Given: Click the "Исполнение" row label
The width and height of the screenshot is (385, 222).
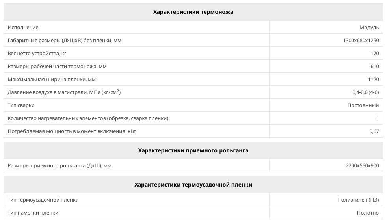Looking at the screenshot, I should (x=23, y=28).
